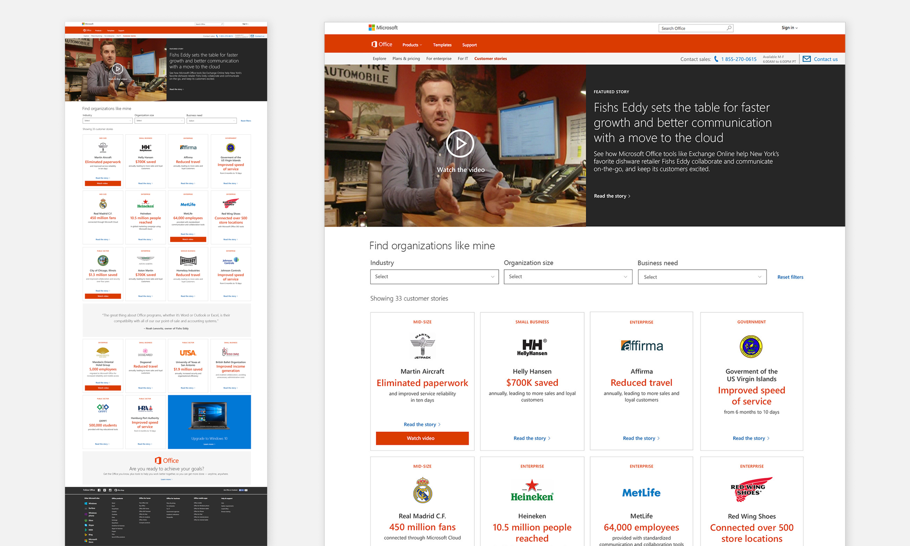
Task: Click the Homeboy Industries logo in small page
Action: 188,261
